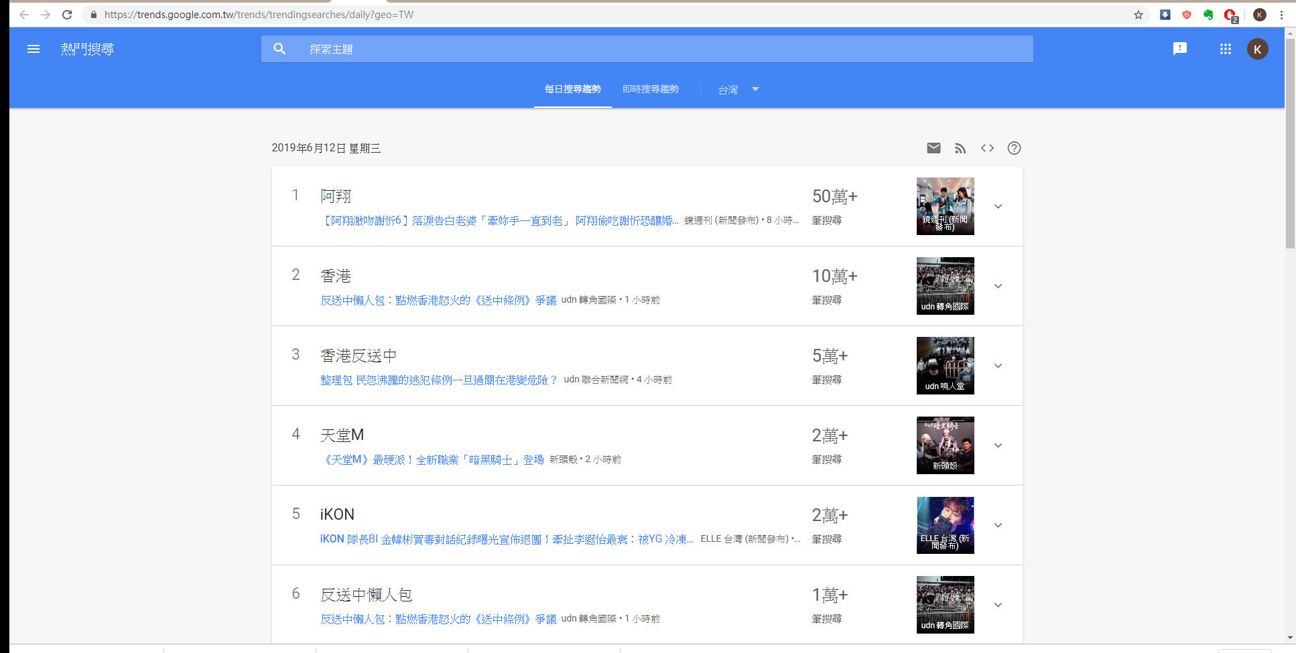Open the Google apps grid
Screen dimensions: 1296x653
point(1225,49)
